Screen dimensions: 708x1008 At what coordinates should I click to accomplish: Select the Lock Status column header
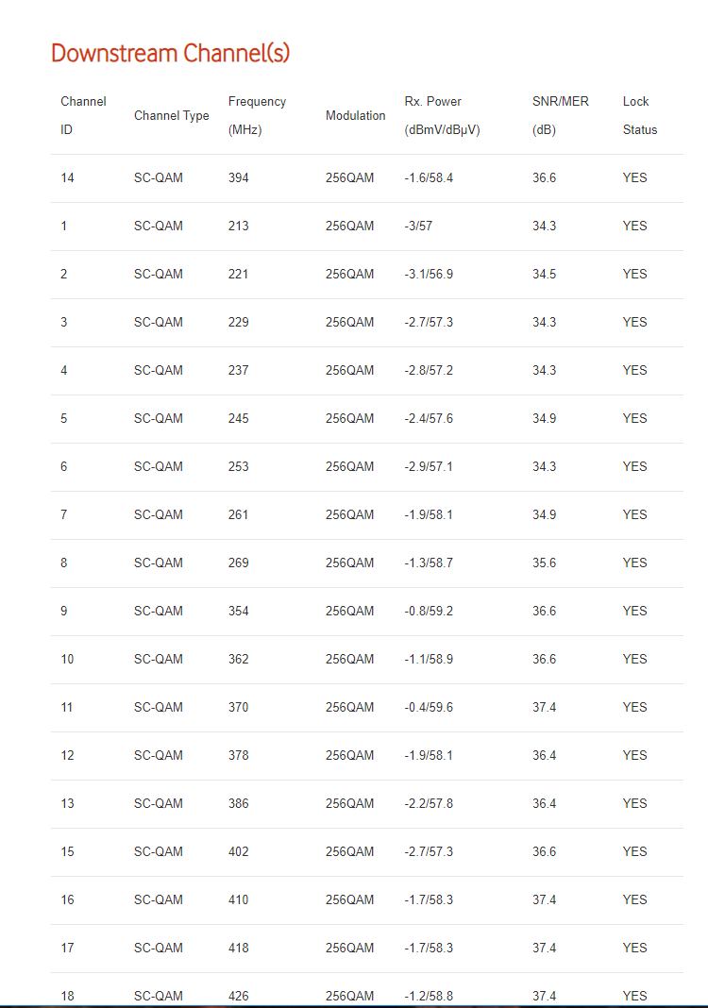tap(640, 116)
